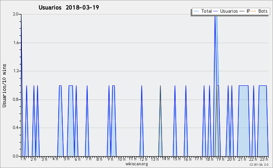Select the IP legend entry

pyautogui.click(x=245, y=11)
